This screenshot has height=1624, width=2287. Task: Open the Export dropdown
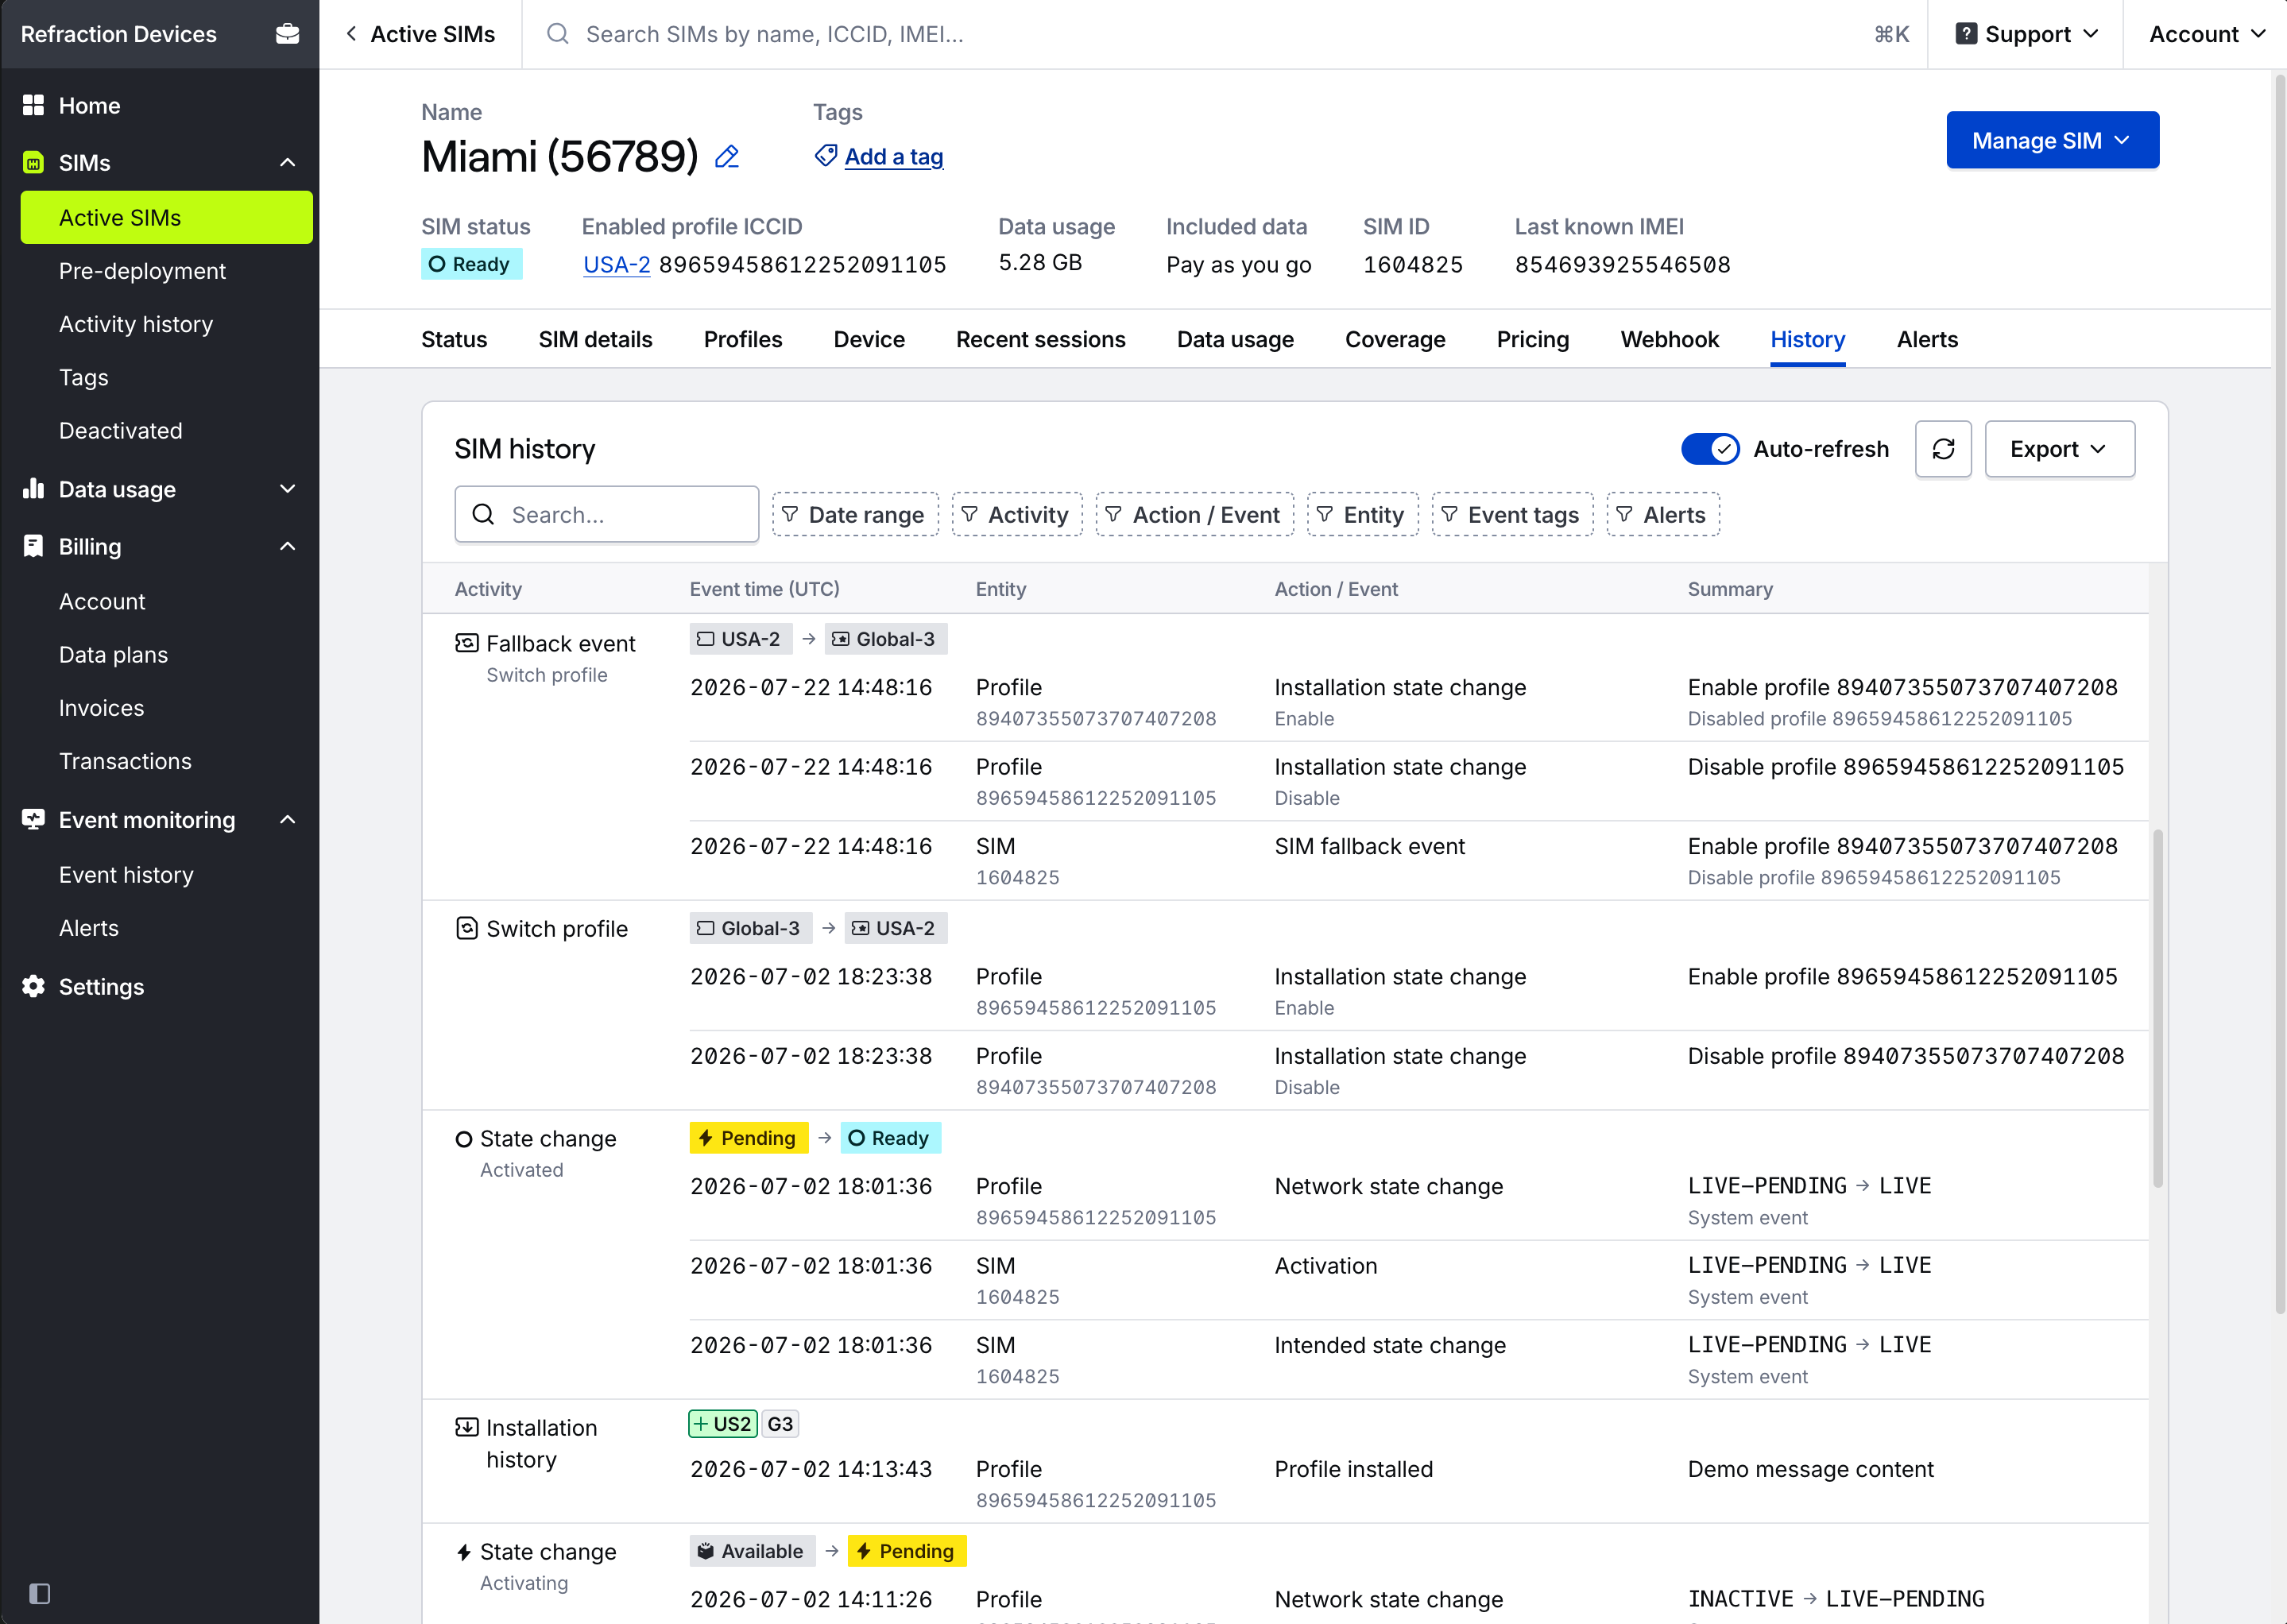point(2059,449)
